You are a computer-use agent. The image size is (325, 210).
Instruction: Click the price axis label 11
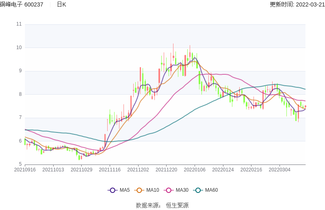19,24
